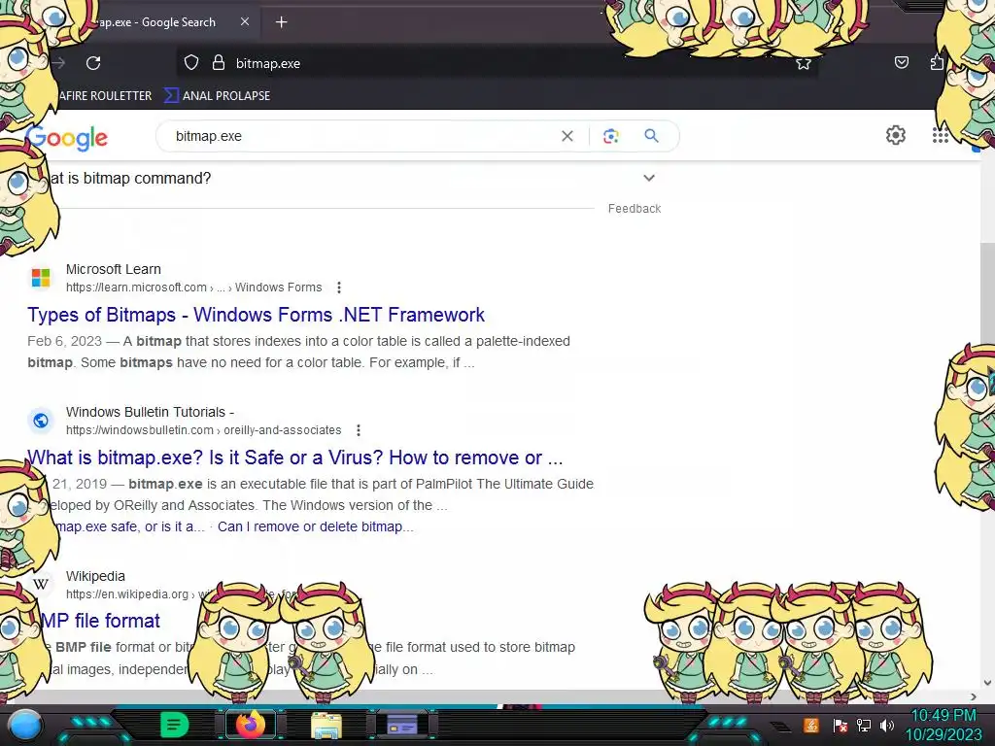Click the Microsoft Learn site name
The width and height of the screenshot is (995, 746).
[114, 269]
